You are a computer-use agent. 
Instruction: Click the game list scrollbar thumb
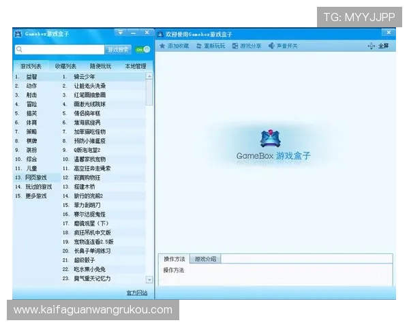[149, 93]
